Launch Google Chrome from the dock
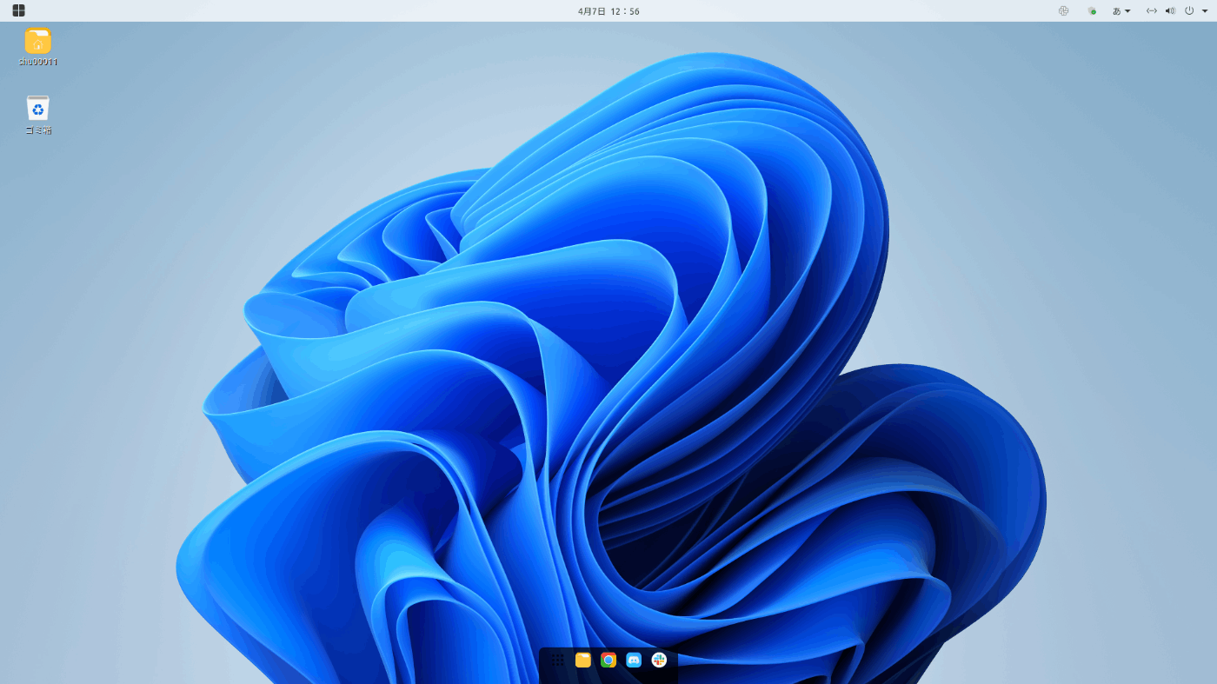Image resolution: width=1217 pixels, height=684 pixels. [x=608, y=661]
